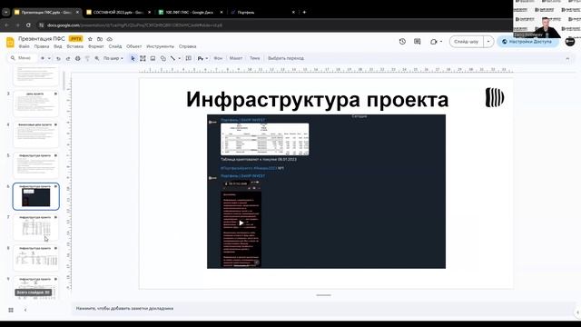Open slideshow options dropdown arrow
The width and height of the screenshot is (581, 327).
[488, 42]
